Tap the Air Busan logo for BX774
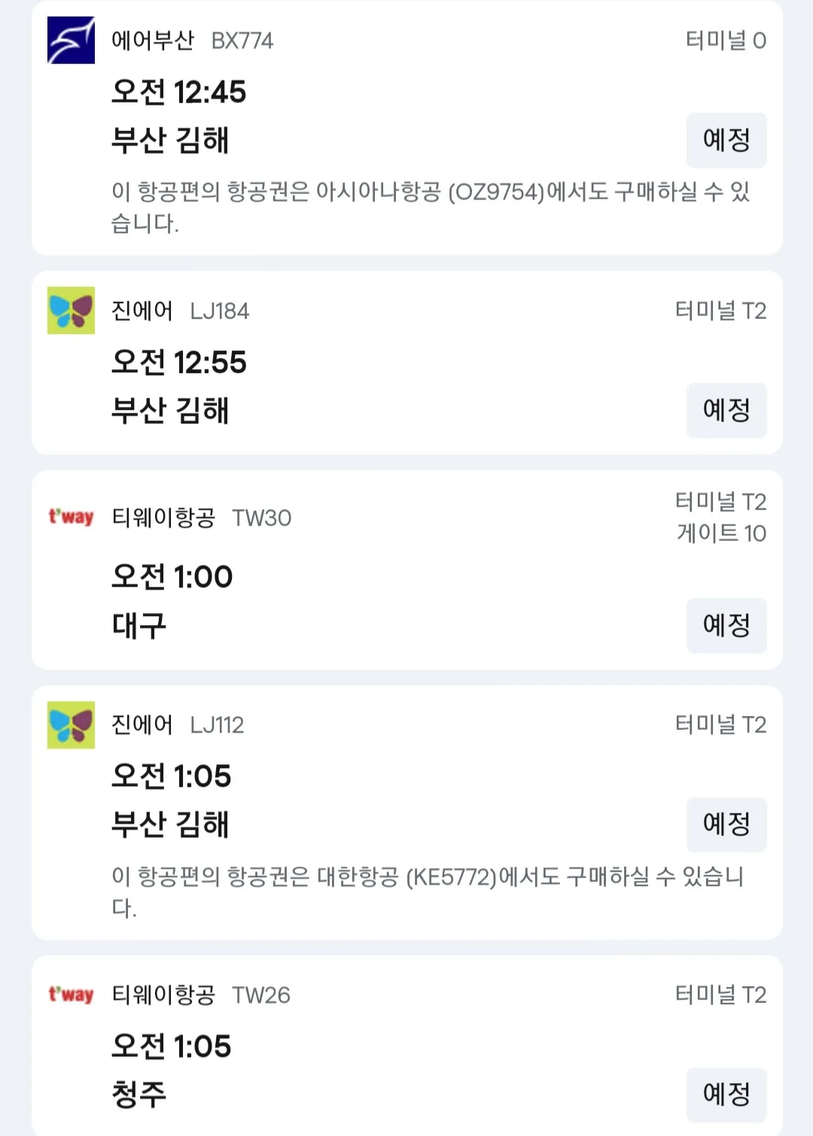Screen dimensions: 813x1136 (x=71, y=40)
